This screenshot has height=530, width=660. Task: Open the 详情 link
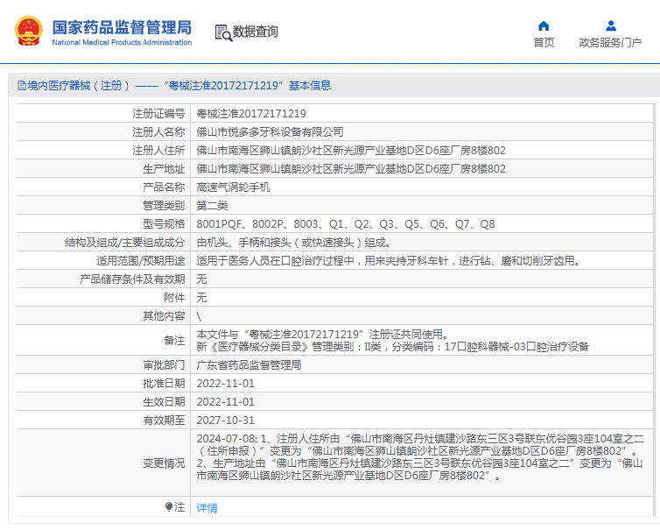tap(207, 508)
